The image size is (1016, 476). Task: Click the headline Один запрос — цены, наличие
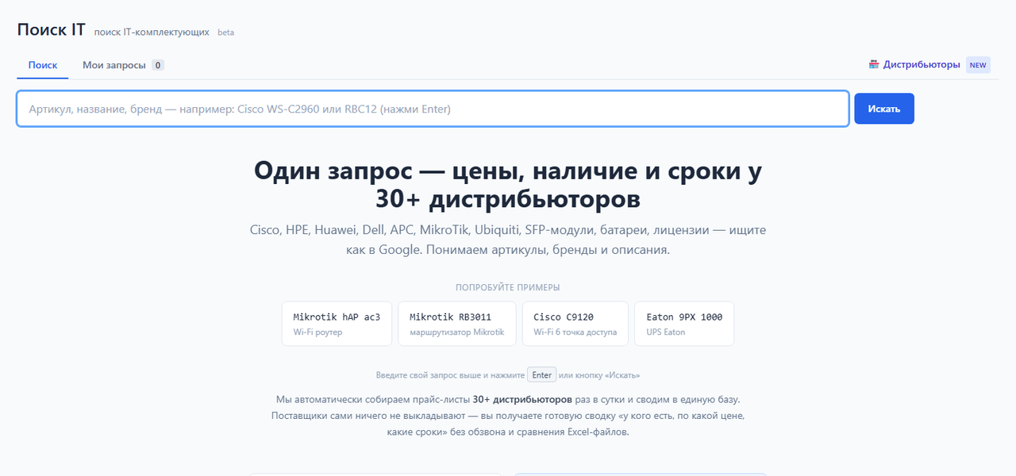[x=508, y=184]
